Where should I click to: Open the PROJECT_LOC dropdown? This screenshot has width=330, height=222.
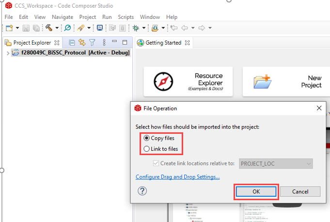pyautogui.click(x=276, y=164)
